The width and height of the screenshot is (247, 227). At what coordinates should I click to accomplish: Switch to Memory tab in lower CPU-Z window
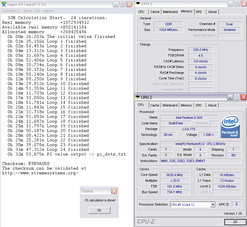(186, 106)
